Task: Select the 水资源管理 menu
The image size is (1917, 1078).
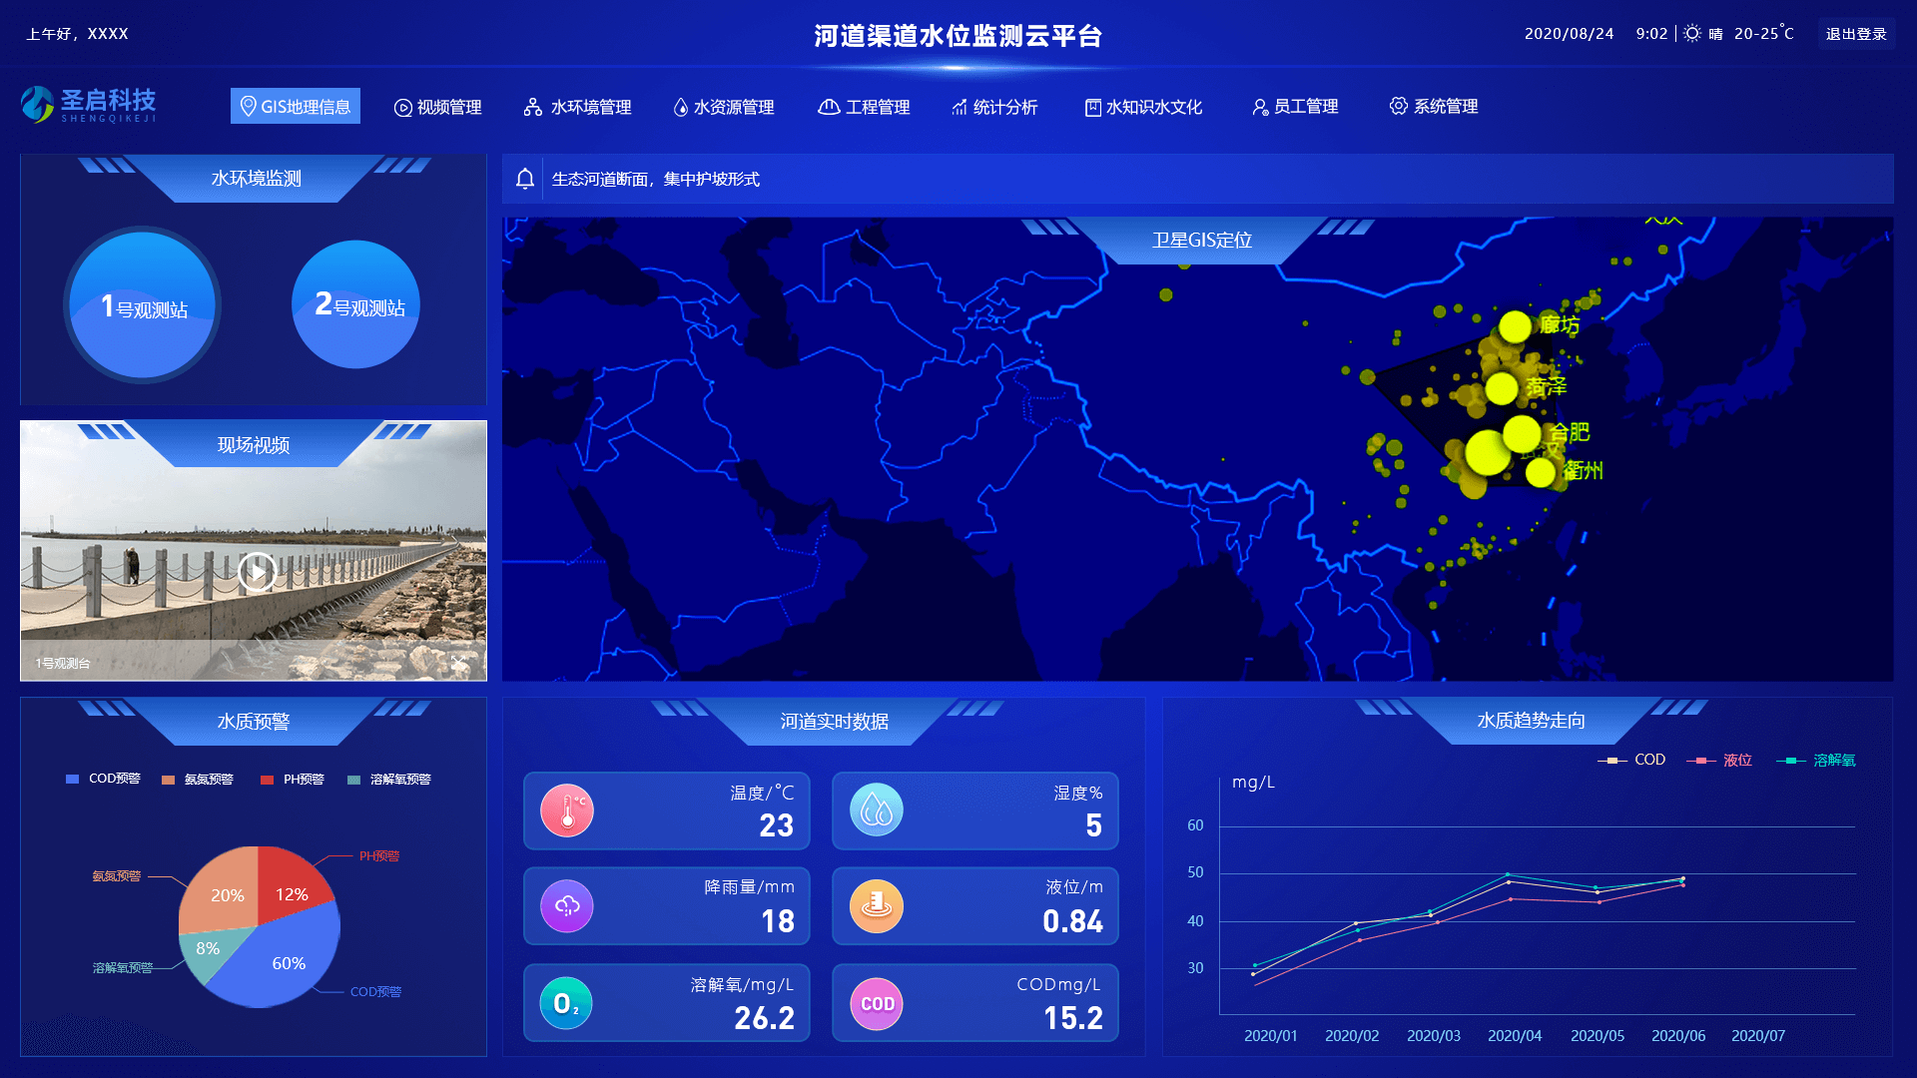Action: [724, 107]
